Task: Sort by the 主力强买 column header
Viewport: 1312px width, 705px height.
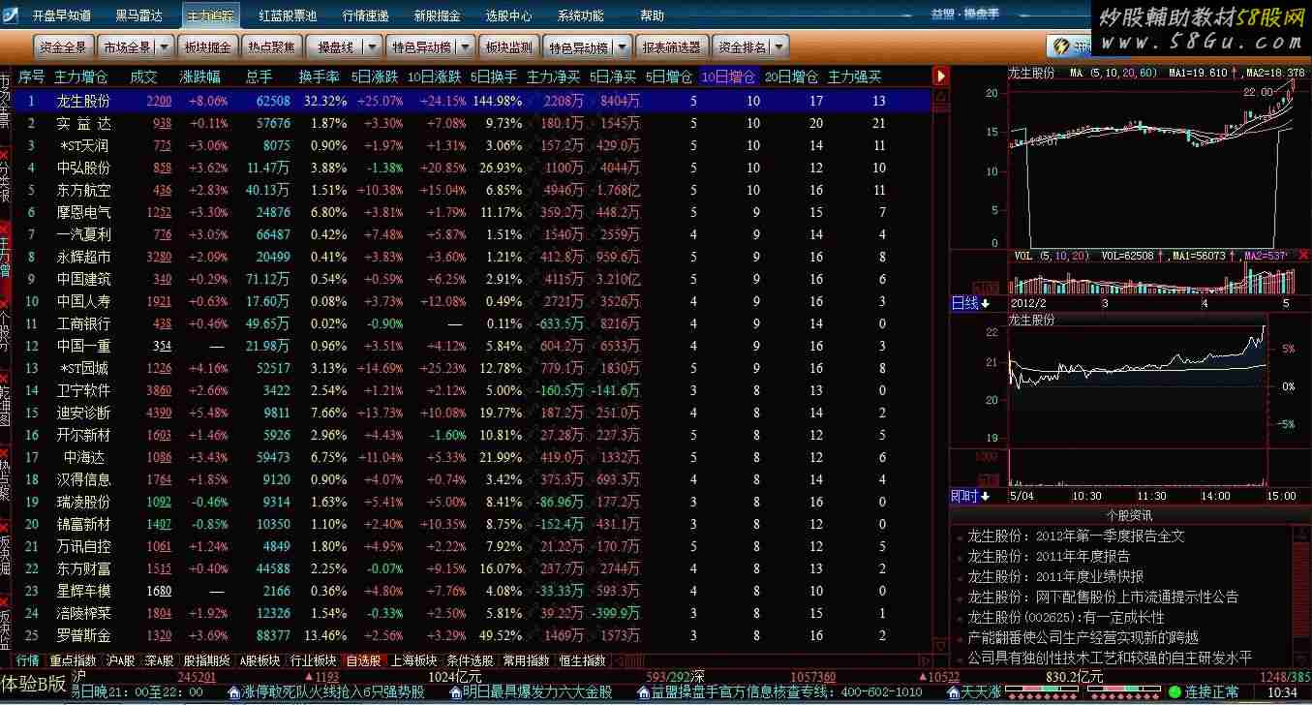Action: (855, 77)
